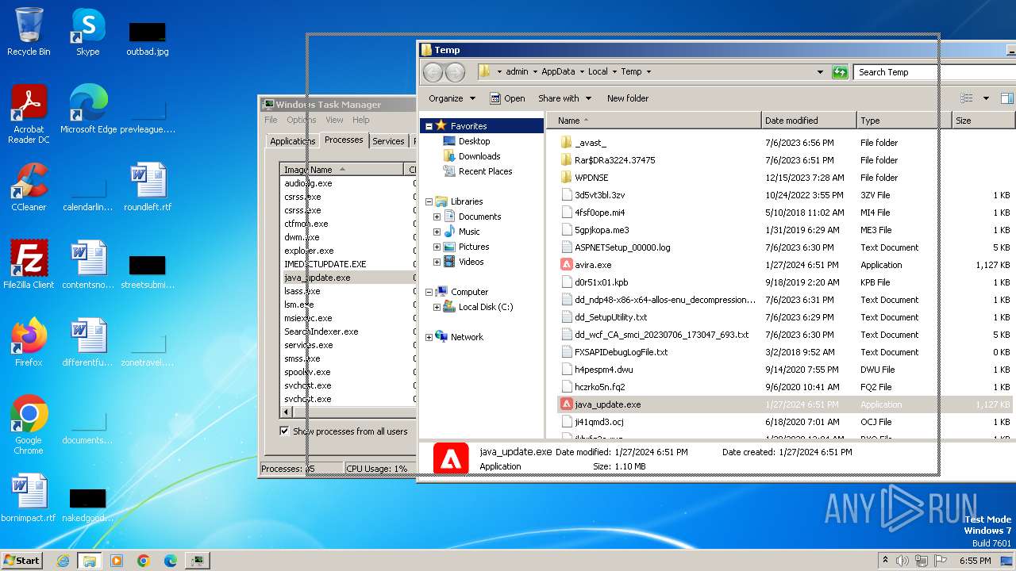
Task: Expand the Documents library node
Action: click(x=437, y=217)
